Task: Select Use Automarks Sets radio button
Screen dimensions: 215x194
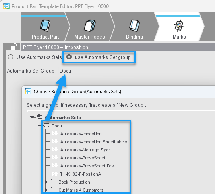Action: tap(11, 57)
